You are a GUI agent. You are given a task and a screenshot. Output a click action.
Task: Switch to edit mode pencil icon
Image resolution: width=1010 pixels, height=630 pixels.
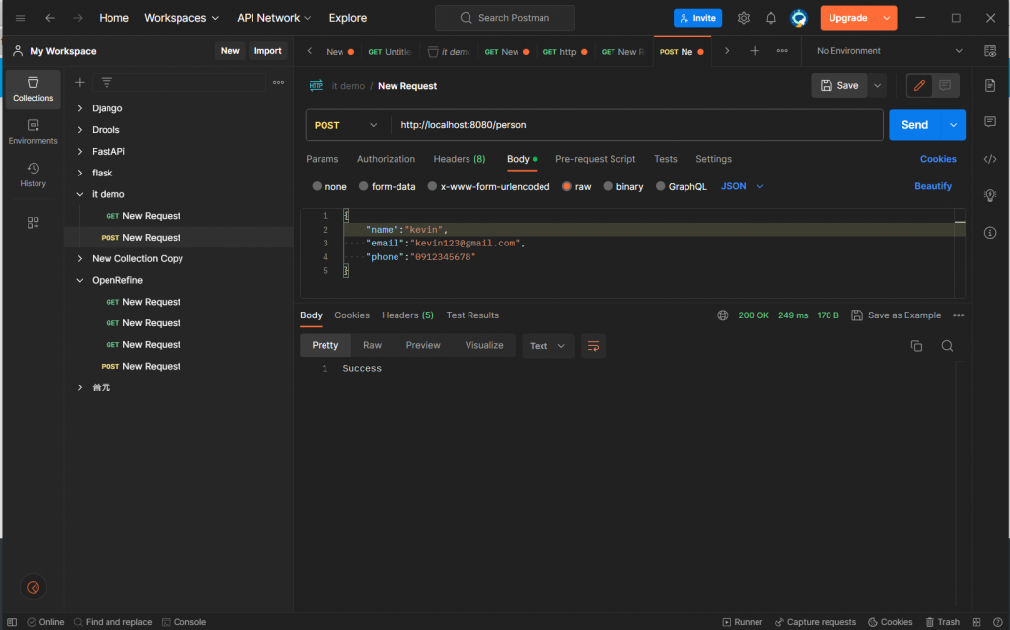pyautogui.click(x=919, y=85)
